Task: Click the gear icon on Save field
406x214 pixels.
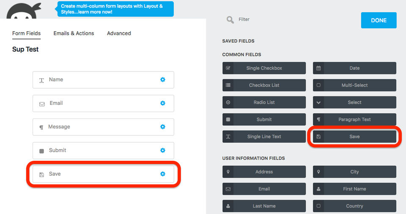Action: [x=163, y=174]
